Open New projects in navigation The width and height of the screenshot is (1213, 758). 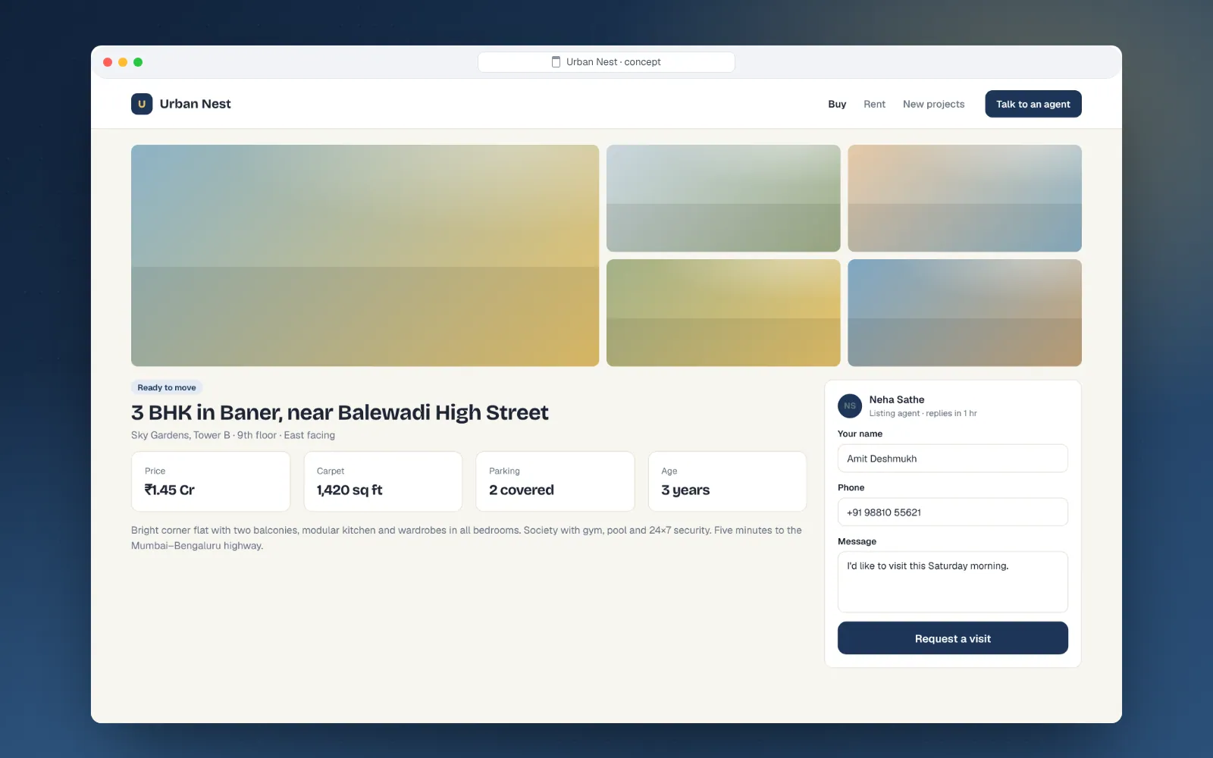(933, 104)
